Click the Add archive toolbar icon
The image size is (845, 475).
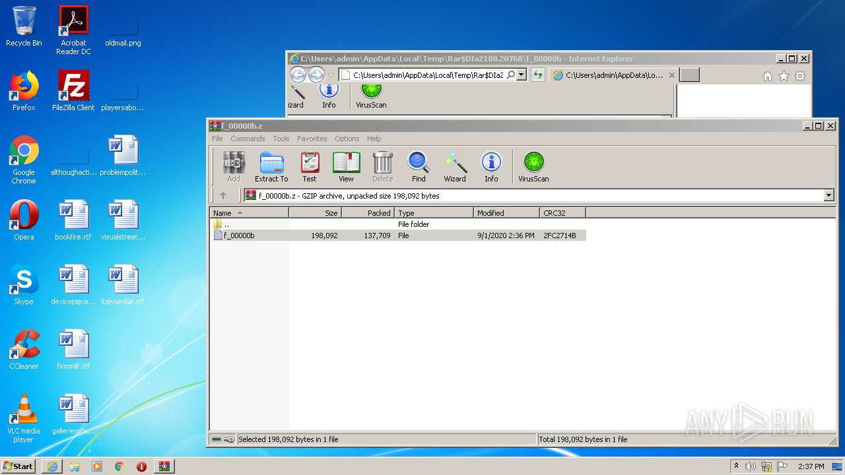point(234,166)
